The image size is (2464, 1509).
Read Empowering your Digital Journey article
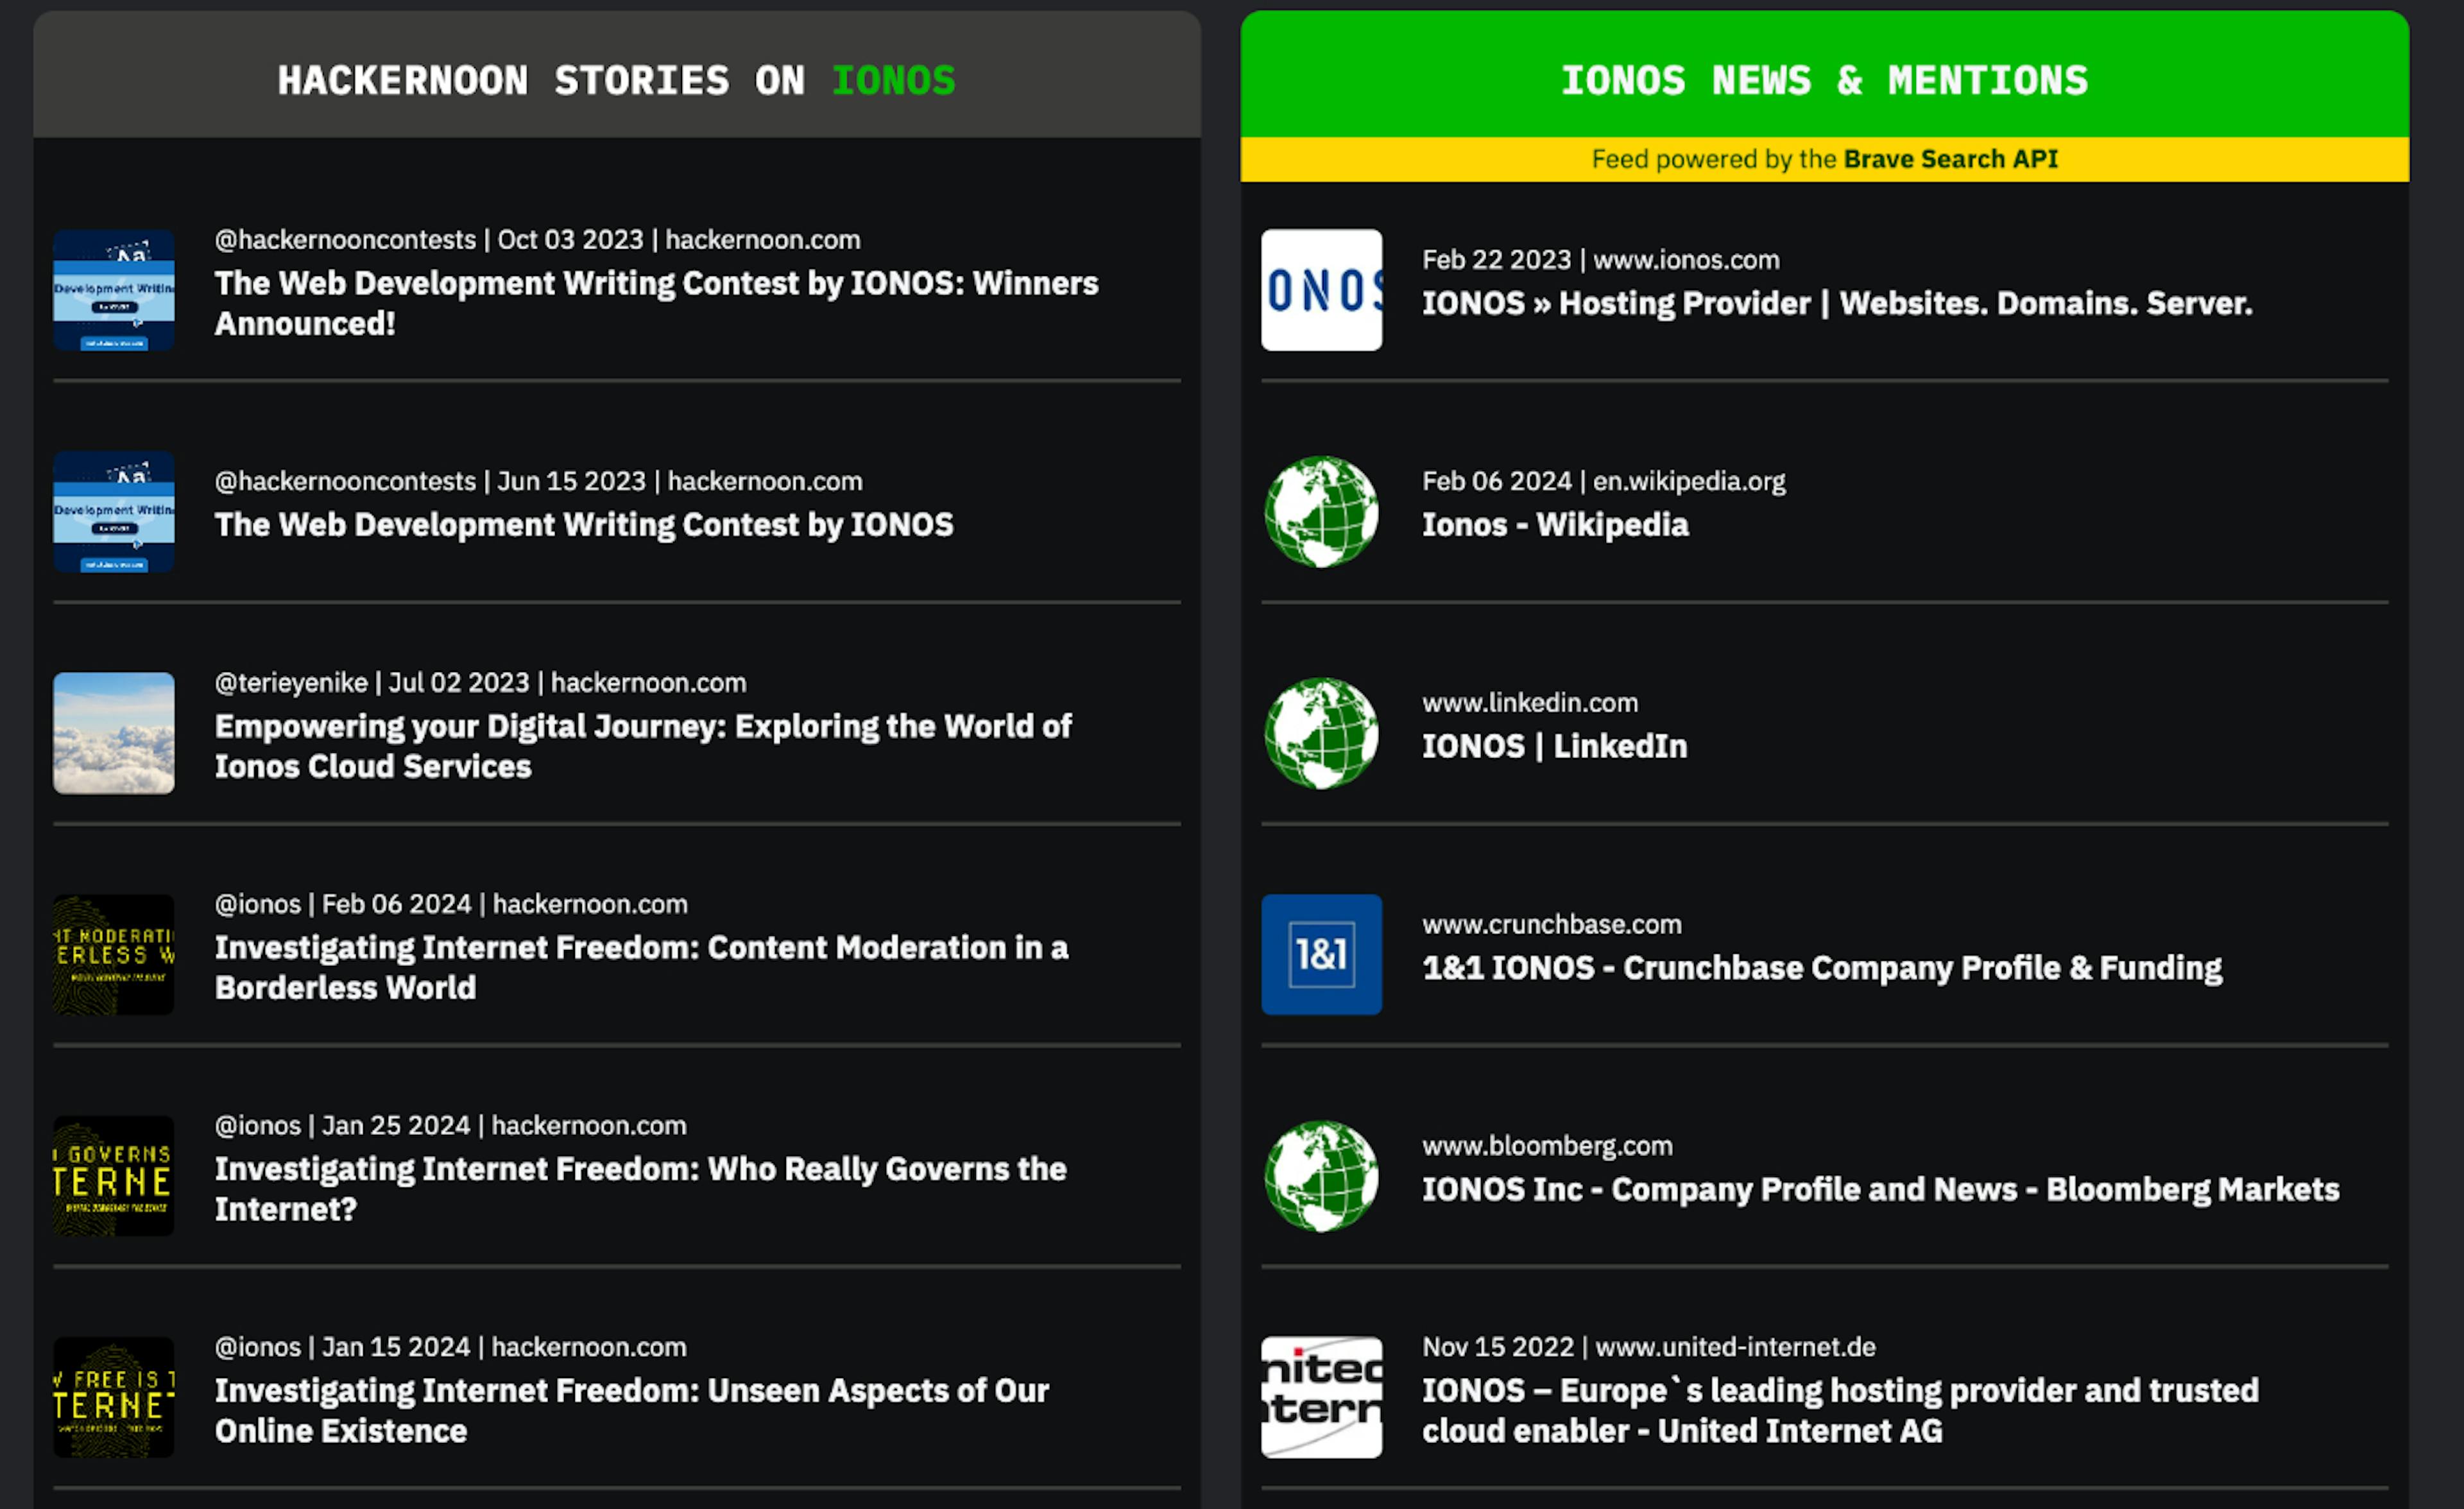click(642, 746)
